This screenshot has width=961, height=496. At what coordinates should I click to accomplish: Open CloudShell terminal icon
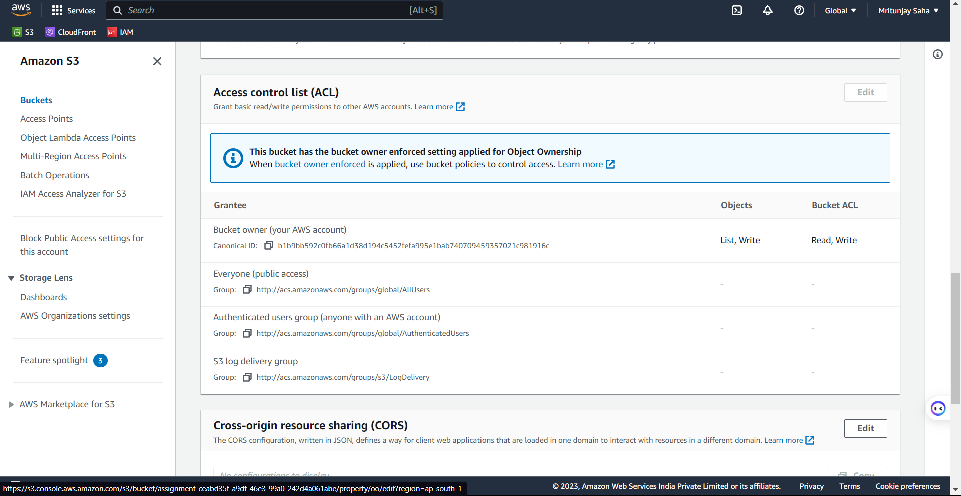737,10
